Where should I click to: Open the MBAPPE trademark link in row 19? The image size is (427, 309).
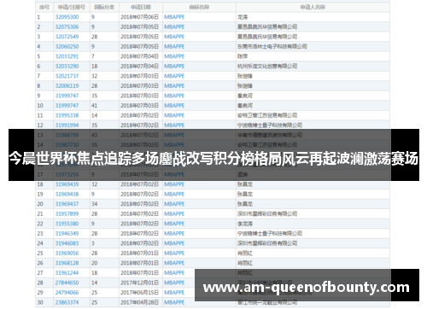(x=174, y=195)
